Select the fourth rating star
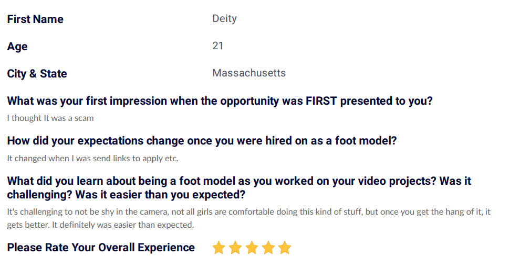This screenshot has width=510, height=267. [x=268, y=248]
